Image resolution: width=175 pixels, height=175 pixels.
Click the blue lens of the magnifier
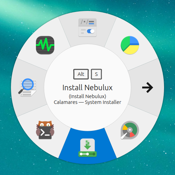(28, 84)
